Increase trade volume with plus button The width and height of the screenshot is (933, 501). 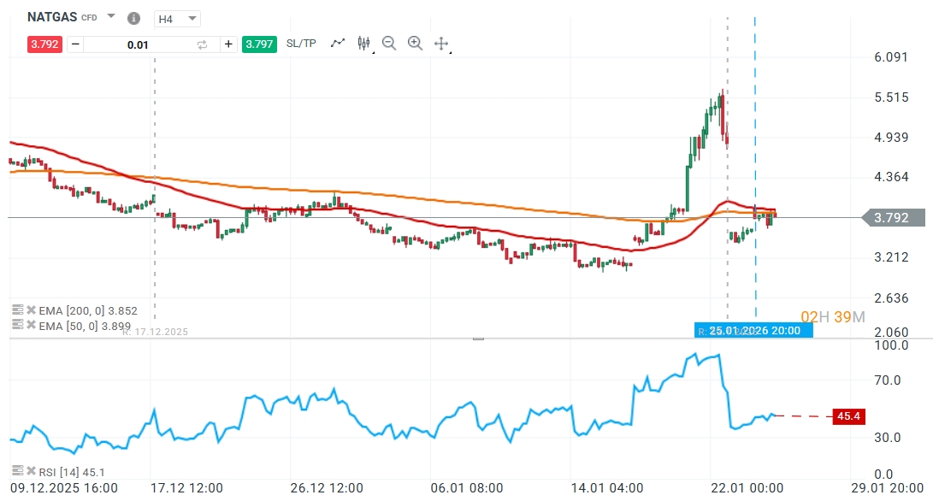[228, 44]
